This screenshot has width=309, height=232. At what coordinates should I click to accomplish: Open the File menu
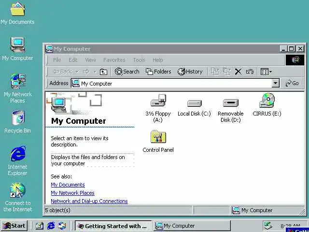coord(57,60)
